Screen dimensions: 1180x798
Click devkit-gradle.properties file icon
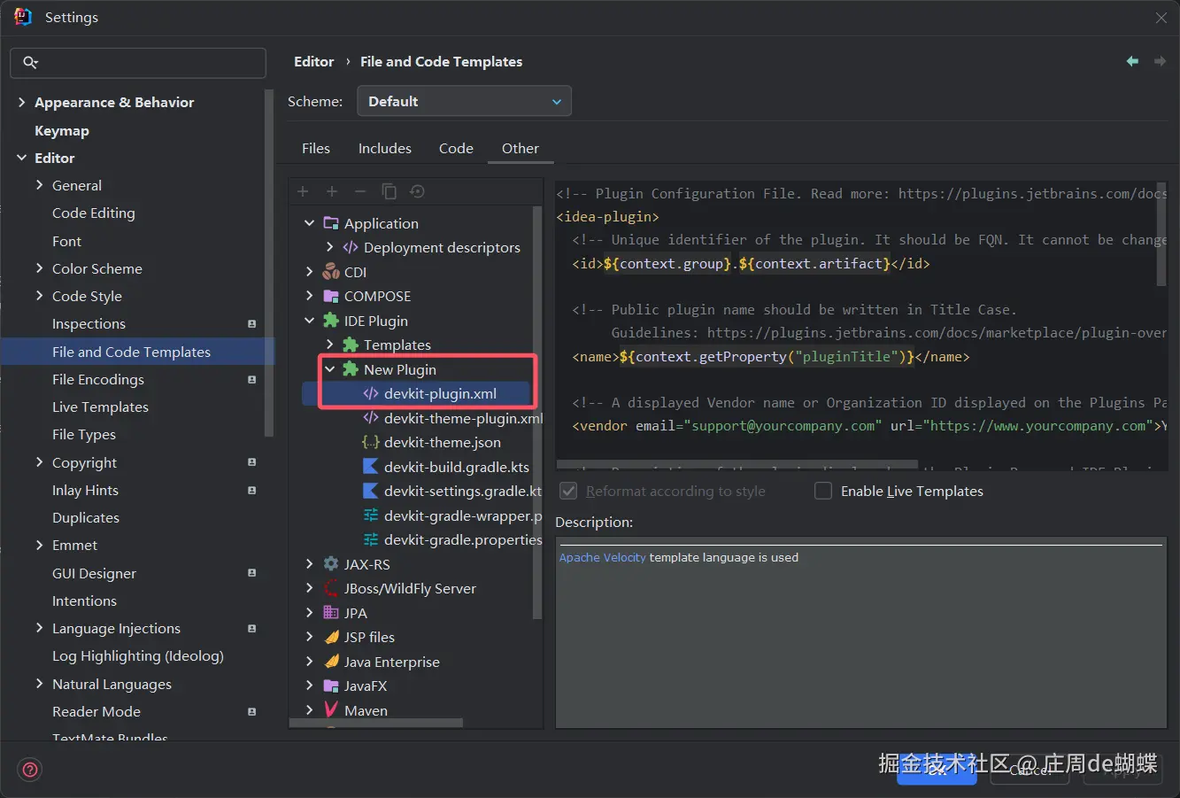pos(371,539)
